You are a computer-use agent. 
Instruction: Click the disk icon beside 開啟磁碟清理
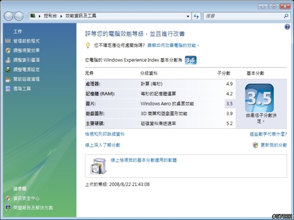[x=8, y=79]
